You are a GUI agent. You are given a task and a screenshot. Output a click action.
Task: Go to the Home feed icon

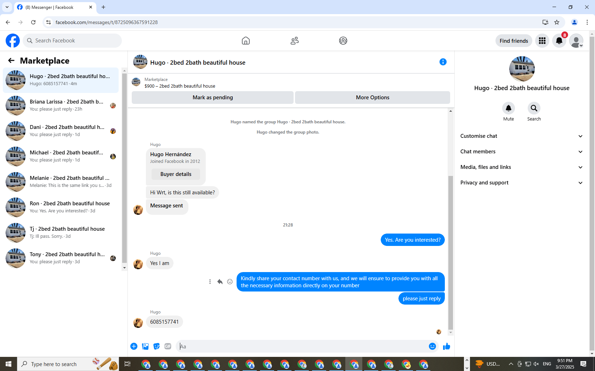(246, 41)
